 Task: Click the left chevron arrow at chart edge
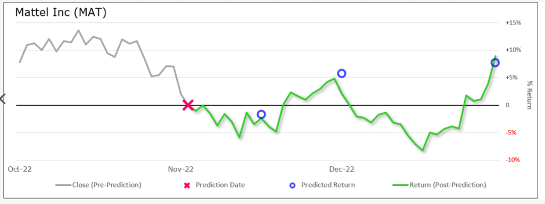coord(3,99)
